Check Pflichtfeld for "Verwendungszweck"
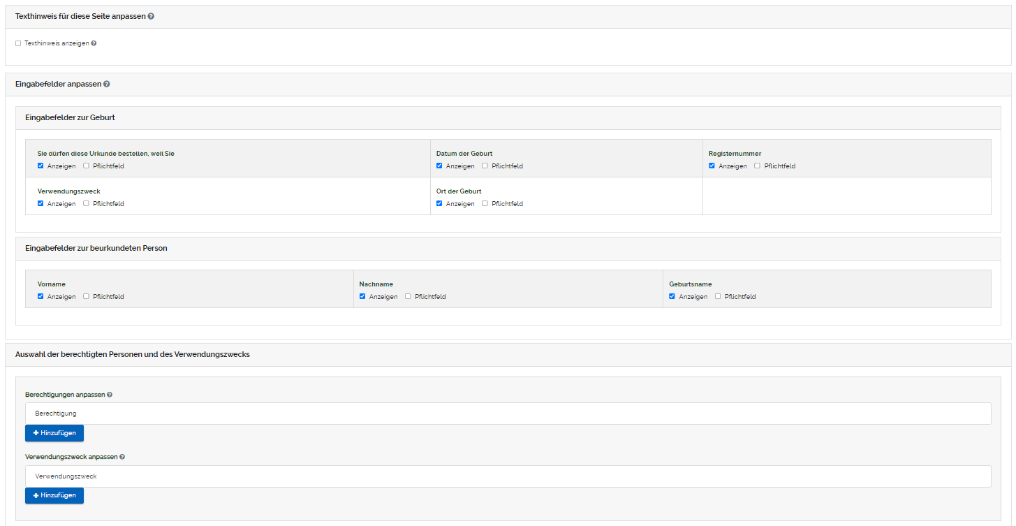1016x526 pixels. (85, 203)
